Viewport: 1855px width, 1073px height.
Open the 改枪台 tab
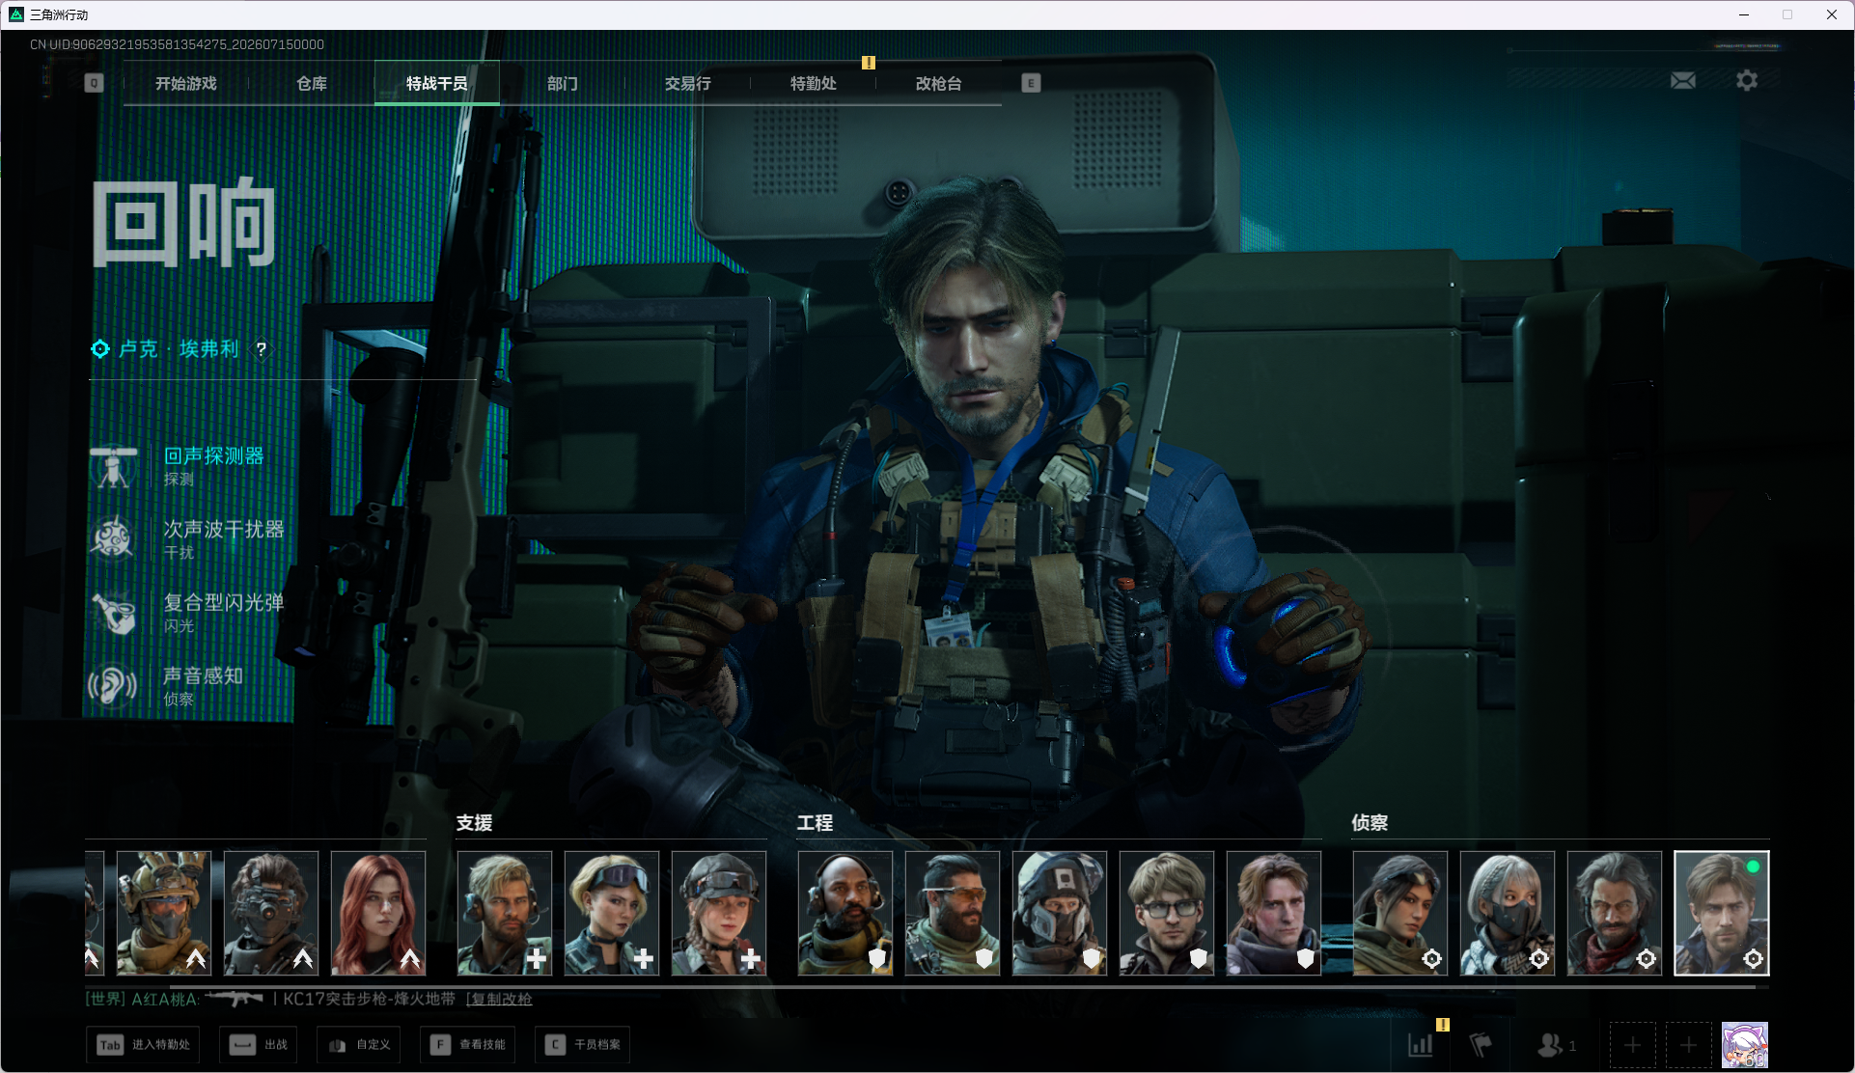939,84
